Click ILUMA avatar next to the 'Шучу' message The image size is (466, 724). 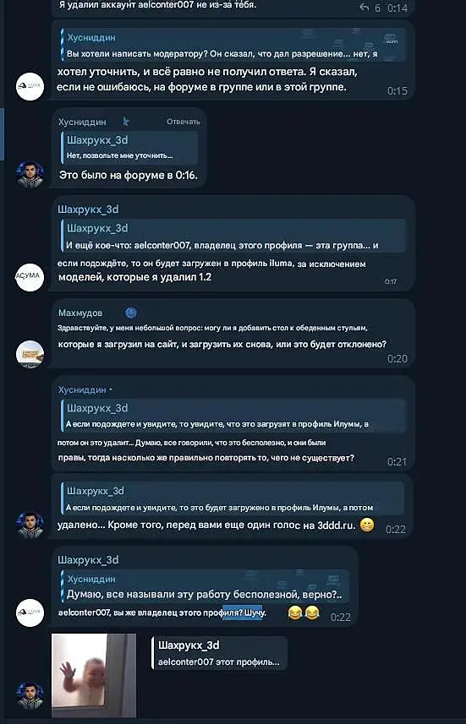pyautogui.click(x=30, y=612)
